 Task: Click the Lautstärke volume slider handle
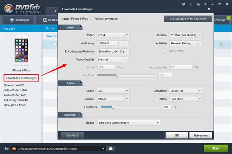(113, 107)
